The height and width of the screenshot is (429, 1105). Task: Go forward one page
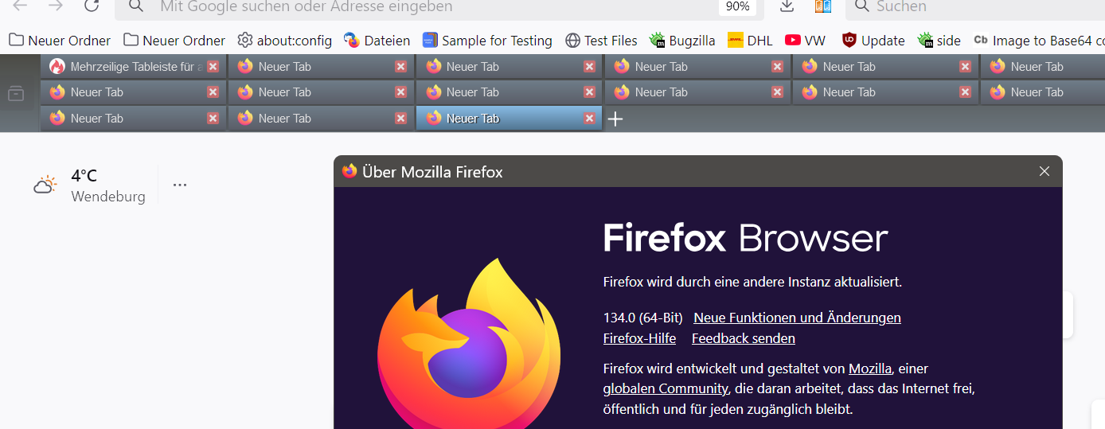tap(56, 6)
